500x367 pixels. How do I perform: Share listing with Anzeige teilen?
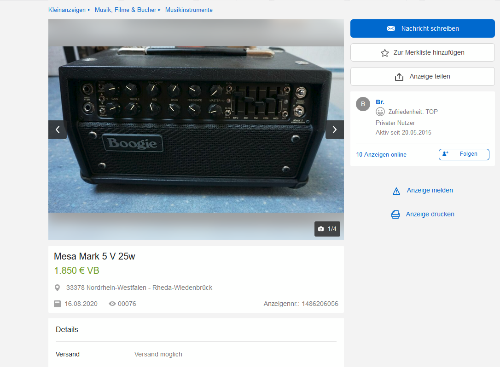(x=423, y=76)
